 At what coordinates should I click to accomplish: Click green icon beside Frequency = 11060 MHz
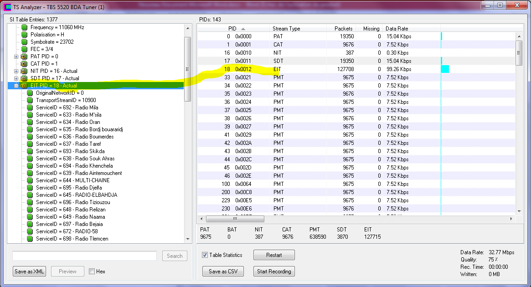coord(25,27)
